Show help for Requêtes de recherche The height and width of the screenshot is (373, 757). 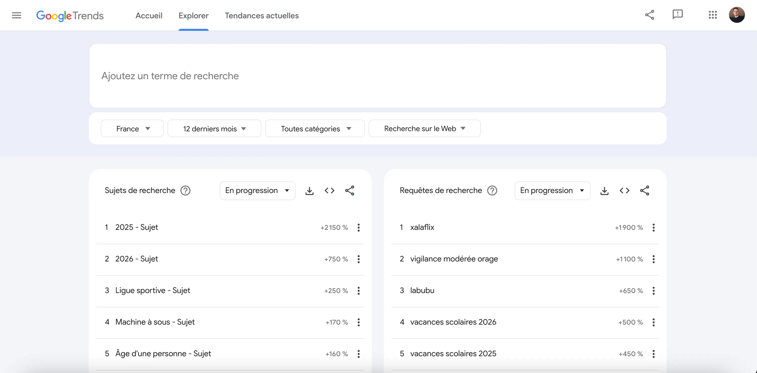[492, 191]
